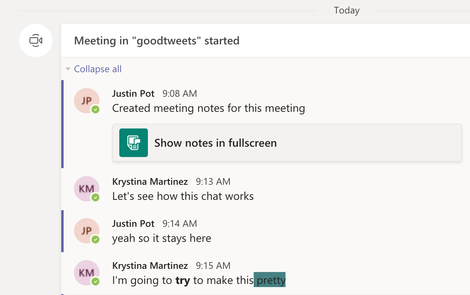Click the green status badge on the 9:08 AM avatar
Viewport: 470px width, 295px height.
tap(95, 110)
